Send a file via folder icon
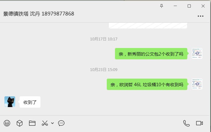Image resolution: width=211 pixels, height=132 pixels. 32,123
